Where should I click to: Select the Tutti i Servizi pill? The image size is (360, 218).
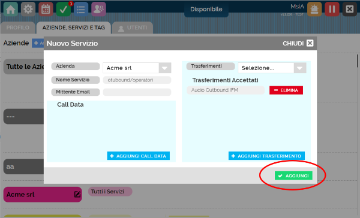point(110,192)
